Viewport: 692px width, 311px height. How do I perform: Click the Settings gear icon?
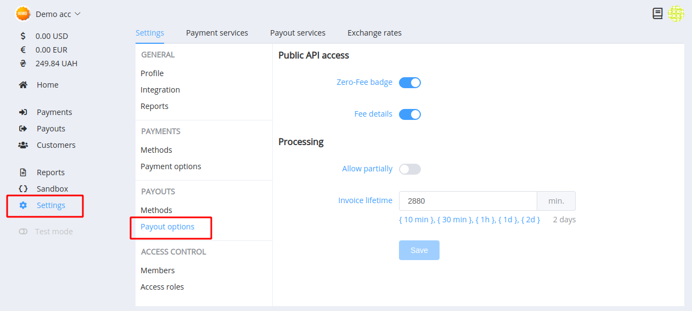pyautogui.click(x=23, y=205)
